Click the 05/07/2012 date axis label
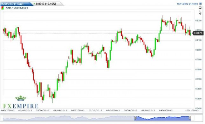This screenshot has height=124, width=205. [25, 110]
